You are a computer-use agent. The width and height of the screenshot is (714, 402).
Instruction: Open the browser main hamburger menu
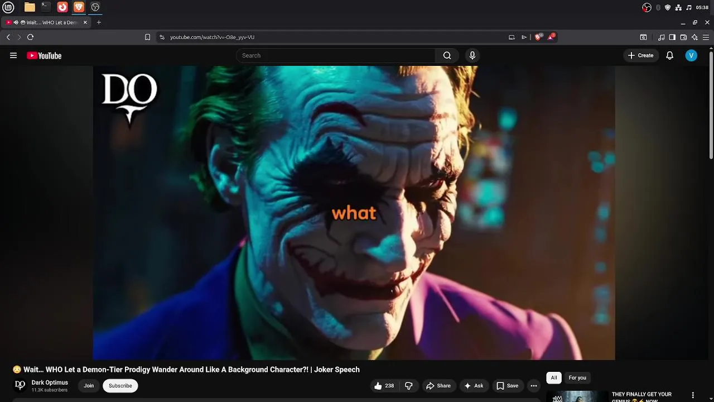point(706,37)
